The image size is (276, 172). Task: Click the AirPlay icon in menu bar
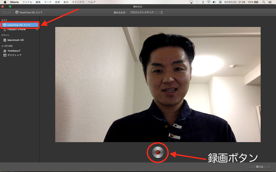click(x=191, y=2)
